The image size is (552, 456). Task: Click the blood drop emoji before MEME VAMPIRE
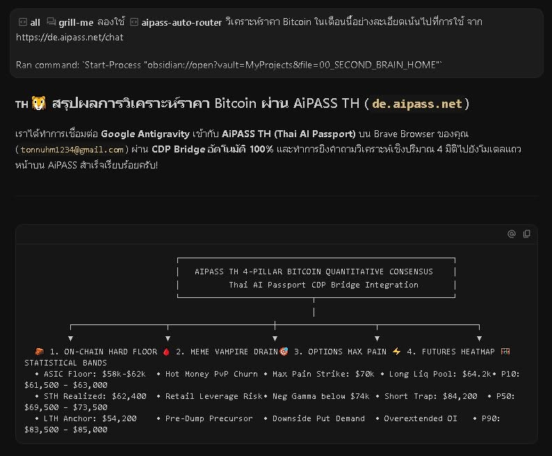pos(166,352)
